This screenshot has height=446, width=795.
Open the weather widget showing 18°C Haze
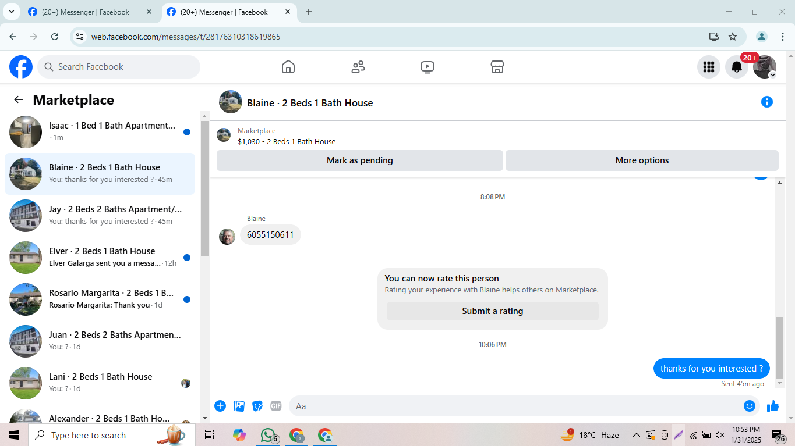tap(589, 435)
